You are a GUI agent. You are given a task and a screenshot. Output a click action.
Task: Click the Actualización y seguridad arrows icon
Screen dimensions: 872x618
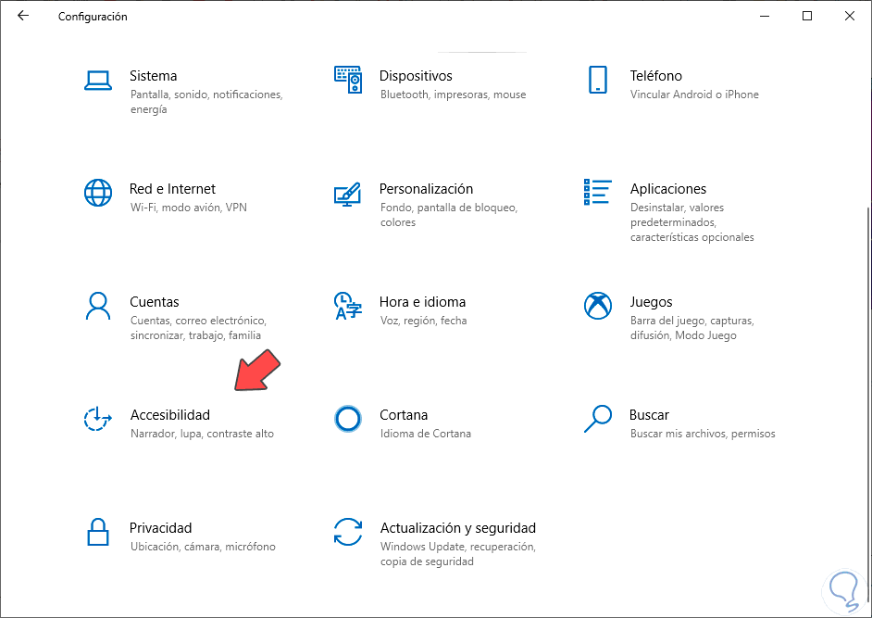coord(348,532)
